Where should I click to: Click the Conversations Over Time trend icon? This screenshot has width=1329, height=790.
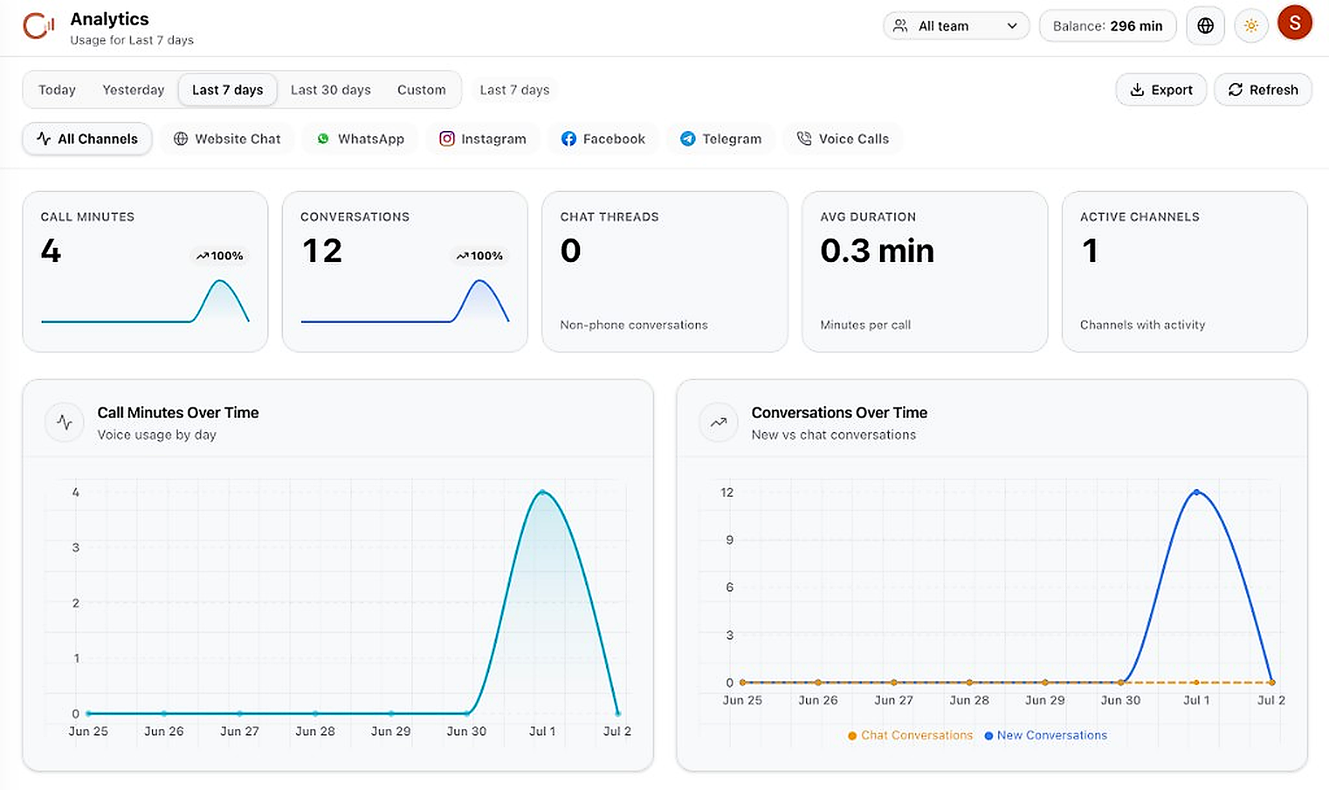click(x=718, y=422)
